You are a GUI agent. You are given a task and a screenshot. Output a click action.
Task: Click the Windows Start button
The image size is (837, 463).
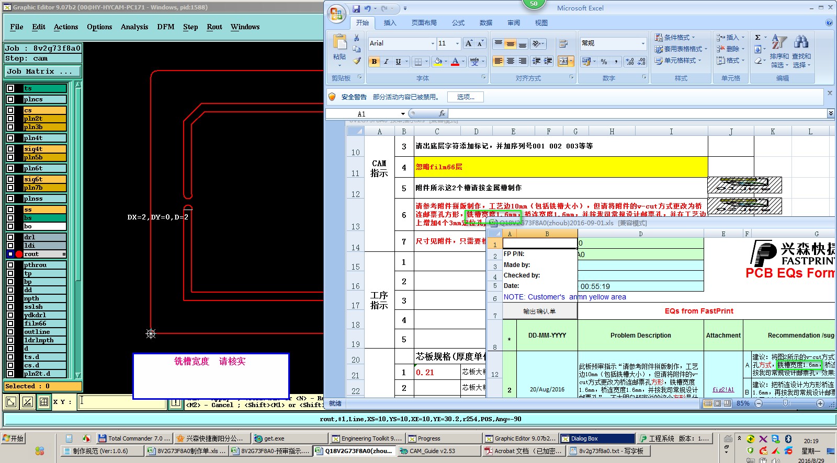pyautogui.click(x=14, y=438)
